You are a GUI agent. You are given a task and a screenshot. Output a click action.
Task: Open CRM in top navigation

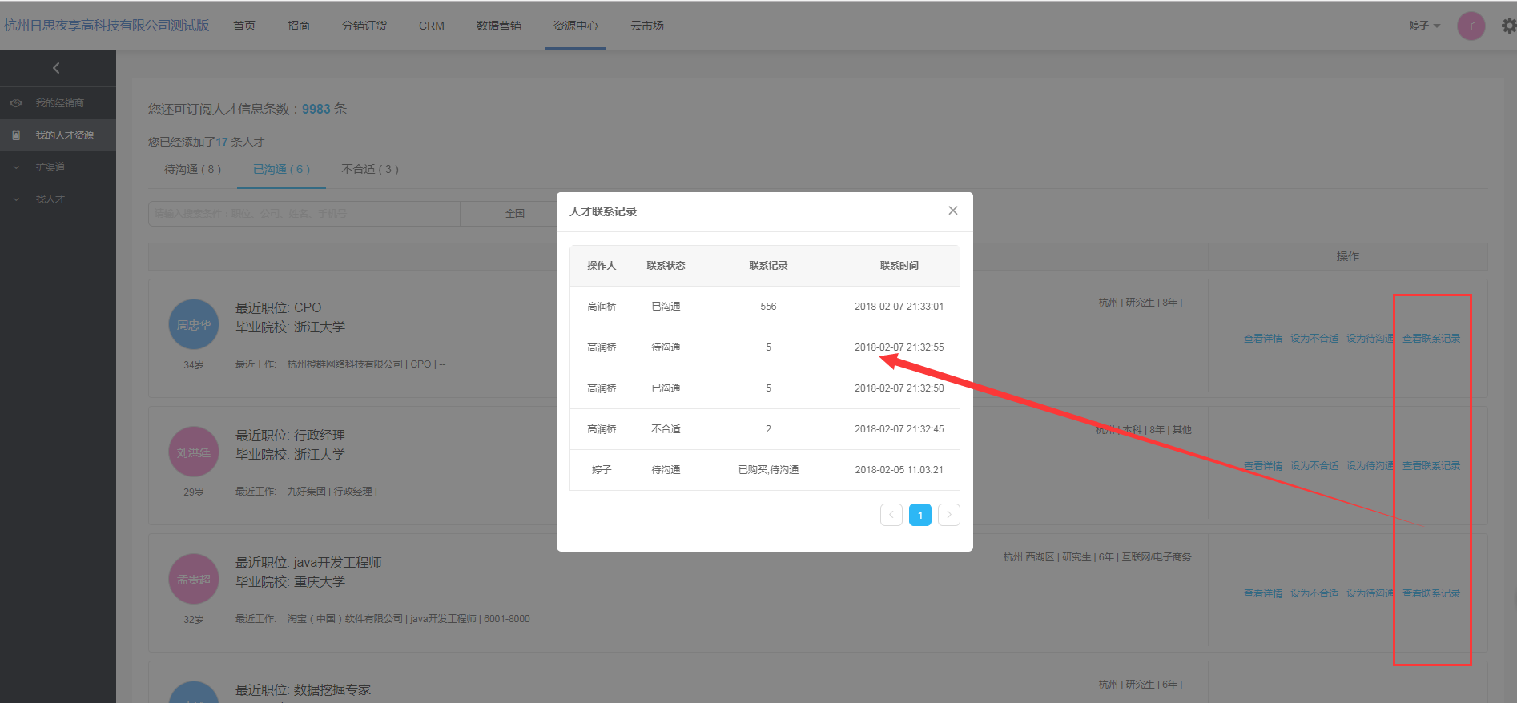(431, 26)
